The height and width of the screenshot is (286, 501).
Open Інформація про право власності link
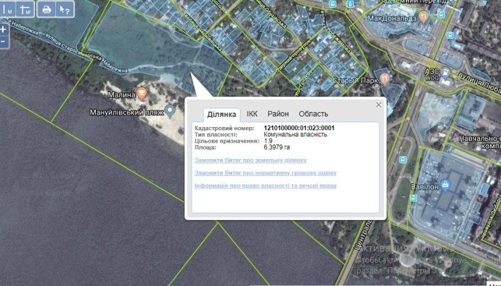point(266,186)
